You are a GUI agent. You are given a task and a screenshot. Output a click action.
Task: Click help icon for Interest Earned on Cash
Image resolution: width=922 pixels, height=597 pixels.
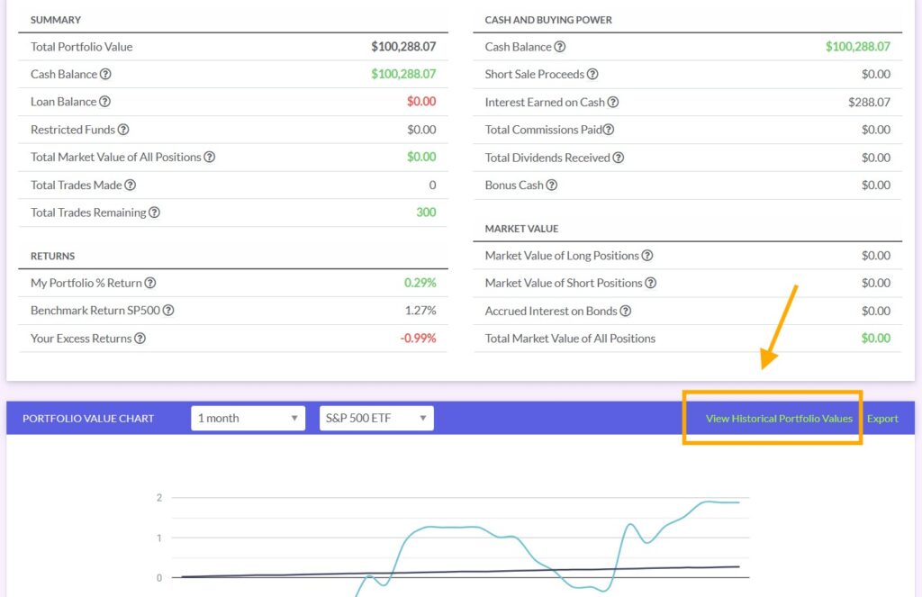pyautogui.click(x=613, y=103)
